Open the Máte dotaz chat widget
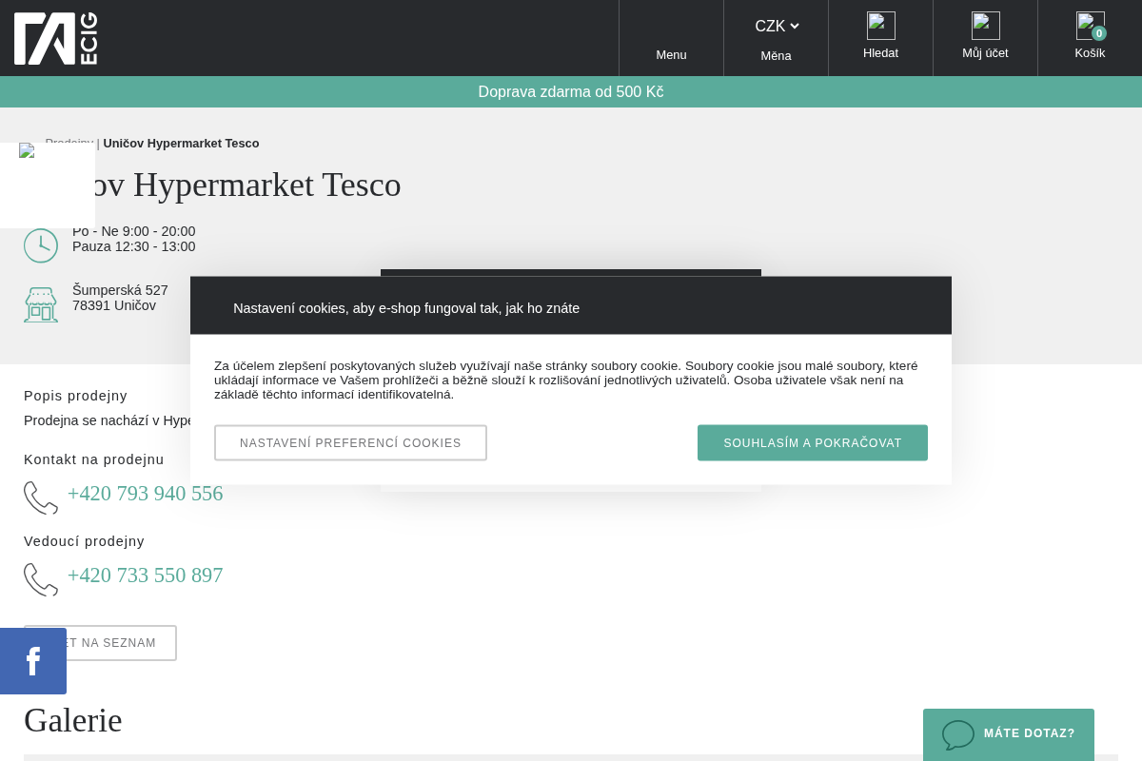1142x761 pixels. click(1009, 734)
